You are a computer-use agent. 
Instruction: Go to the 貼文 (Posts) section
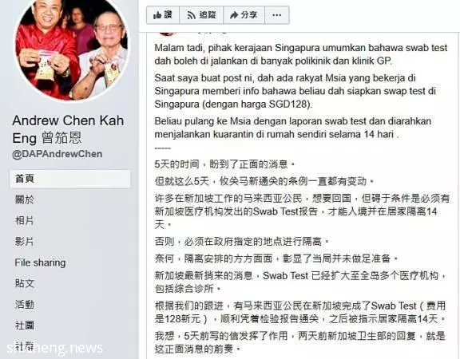[x=25, y=283]
